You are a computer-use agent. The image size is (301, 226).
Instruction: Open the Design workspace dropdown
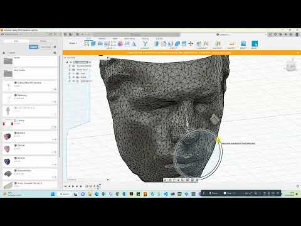[73, 43]
